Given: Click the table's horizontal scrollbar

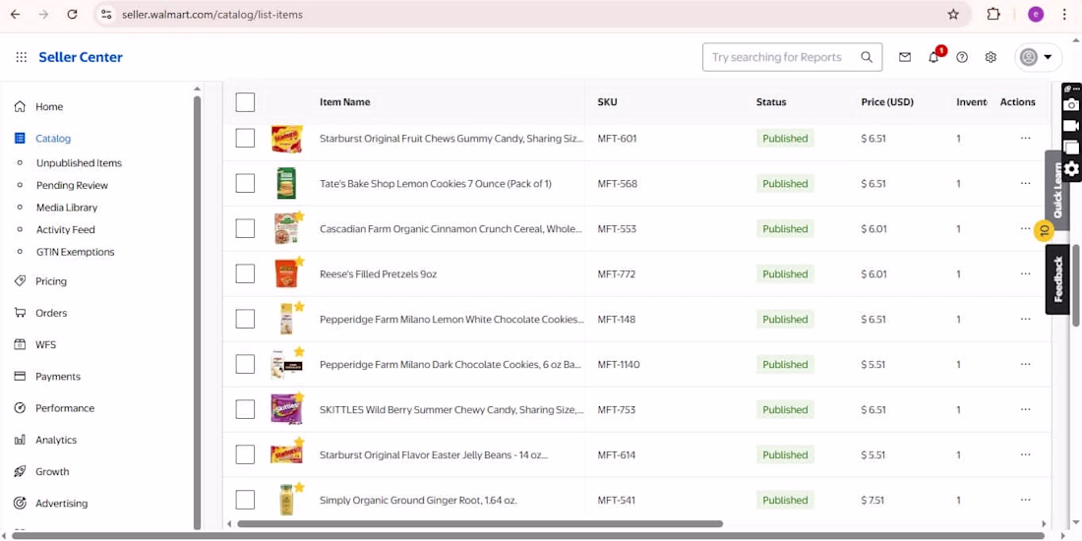Looking at the screenshot, I should pos(480,523).
